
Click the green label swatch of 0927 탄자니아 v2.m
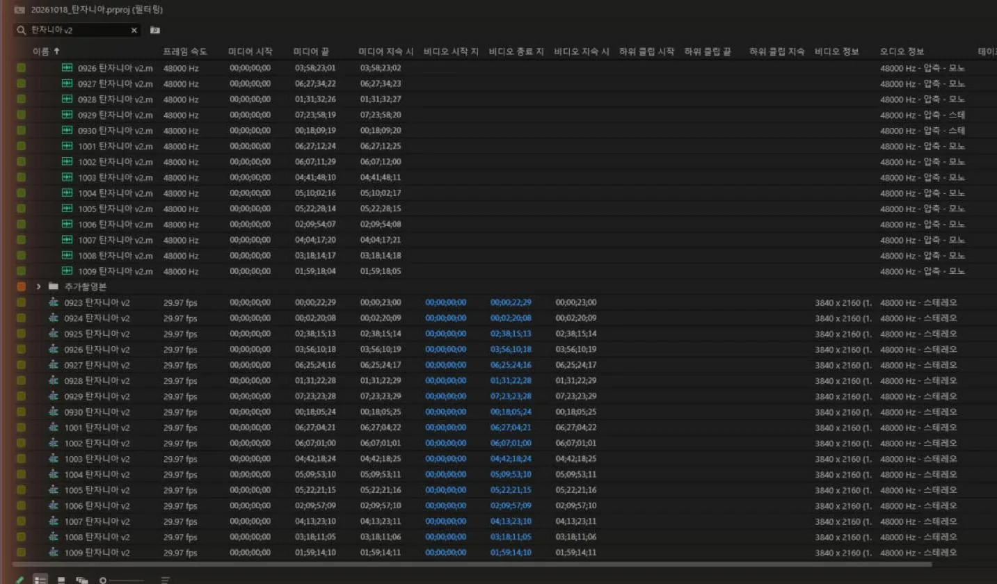[x=22, y=83]
